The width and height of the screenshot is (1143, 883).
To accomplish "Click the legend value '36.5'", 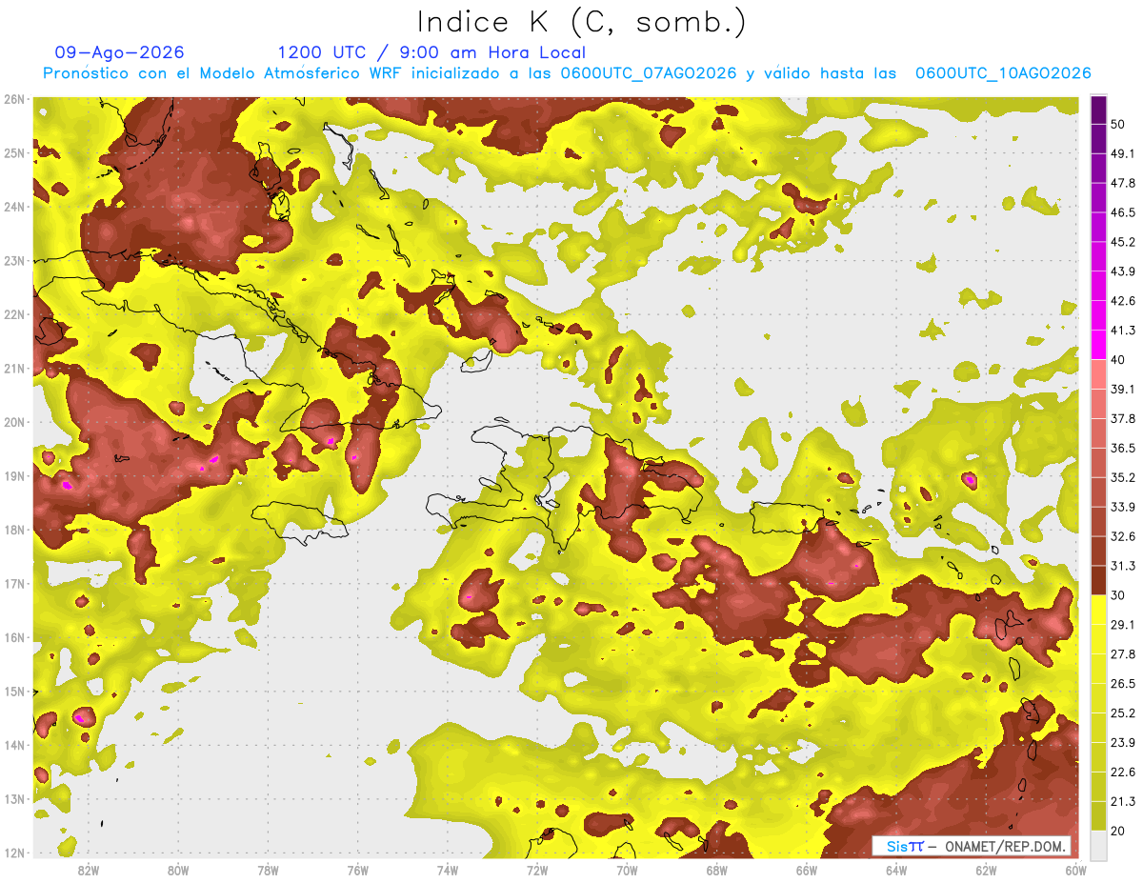I will [1123, 448].
